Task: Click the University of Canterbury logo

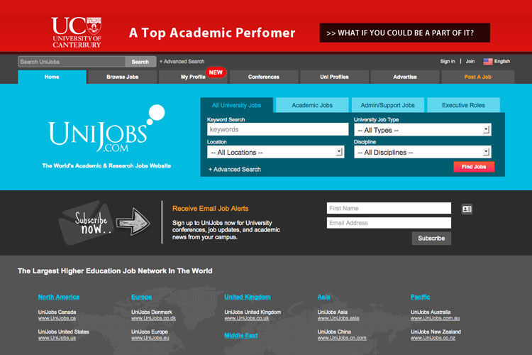Action: pos(76,32)
